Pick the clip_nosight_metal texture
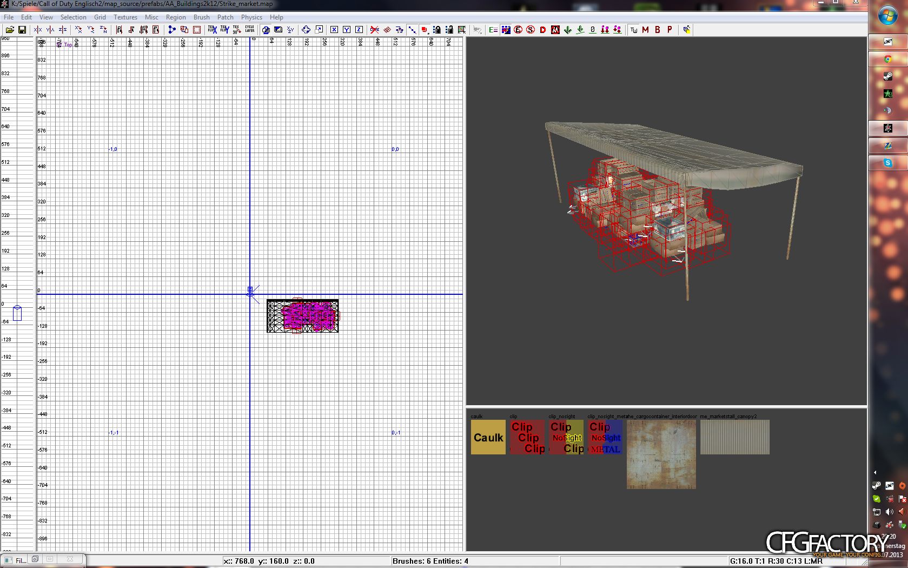This screenshot has height=568, width=908. pyautogui.click(x=605, y=437)
